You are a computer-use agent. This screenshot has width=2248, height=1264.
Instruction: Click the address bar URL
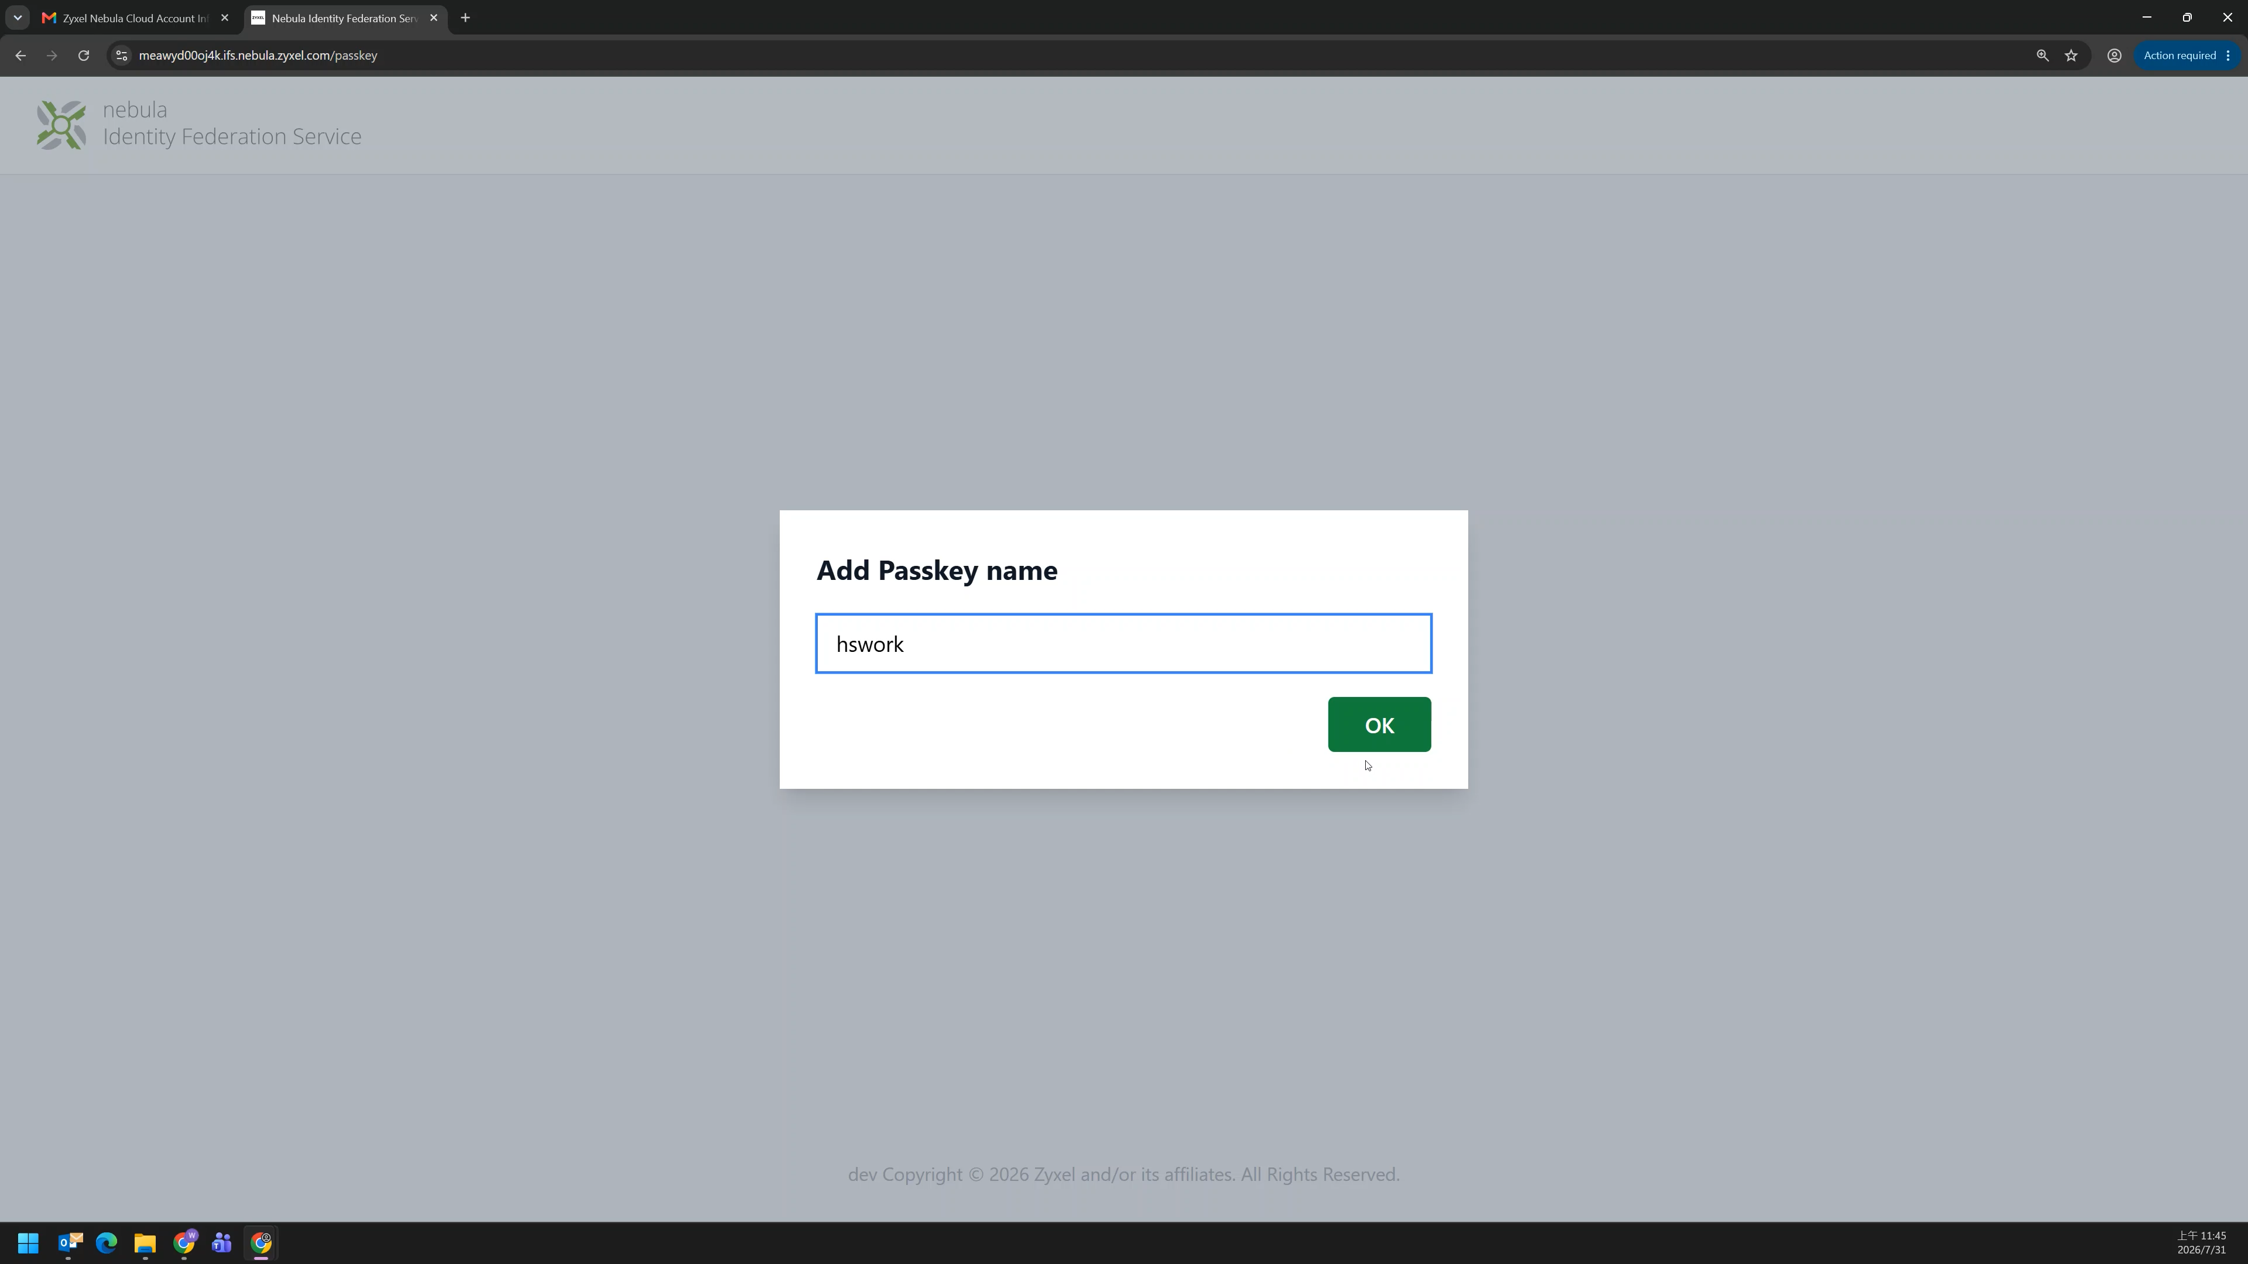258,55
